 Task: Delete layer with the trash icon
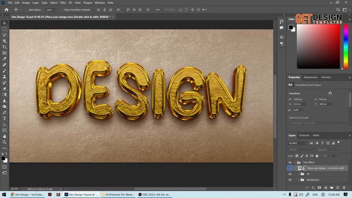344,188
